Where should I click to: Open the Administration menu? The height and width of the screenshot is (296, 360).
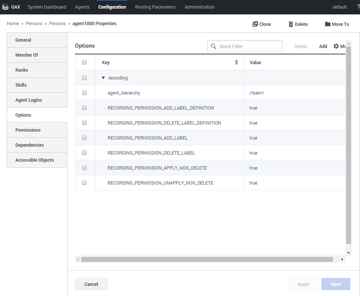click(x=199, y=7)
